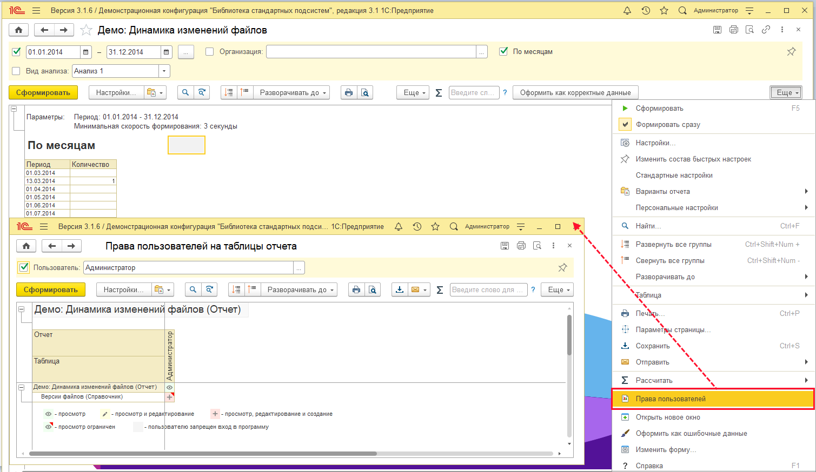This screenshot has height=472, width=816.
Task: Open notifications bell in the main window title bar
Action: (x=627, y=10)
